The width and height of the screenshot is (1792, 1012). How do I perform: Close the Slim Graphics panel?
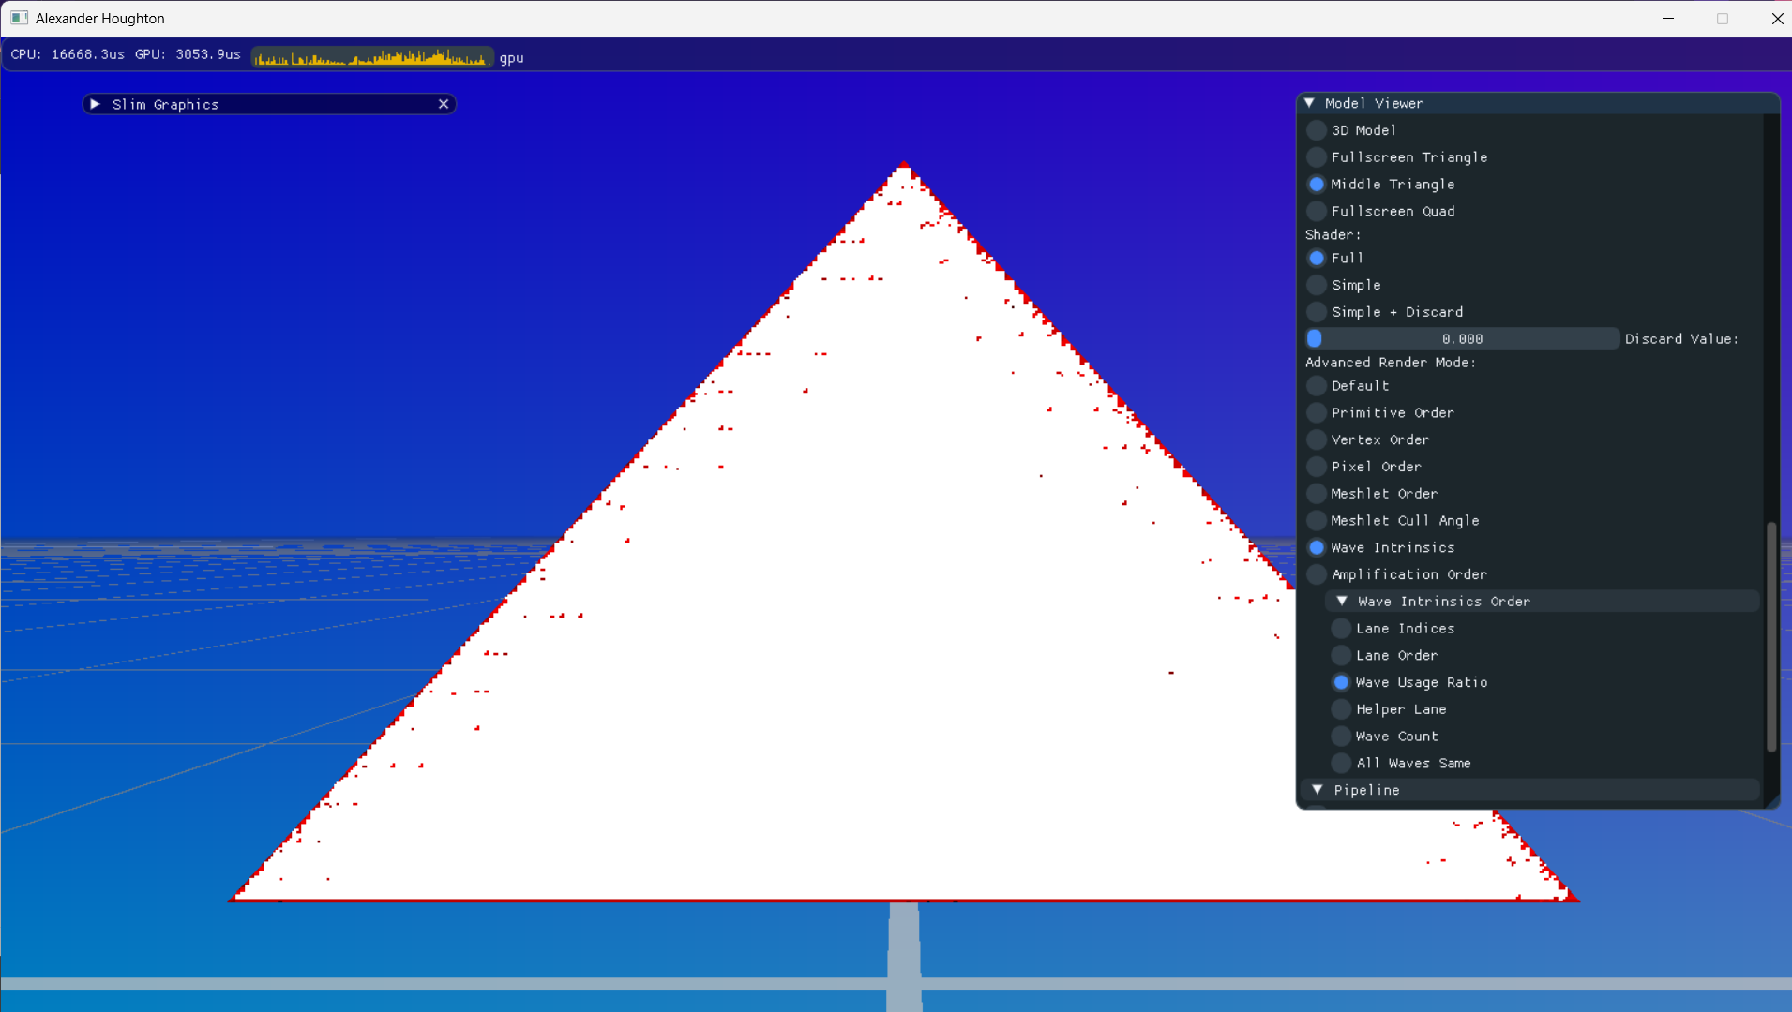click(444, 104)
